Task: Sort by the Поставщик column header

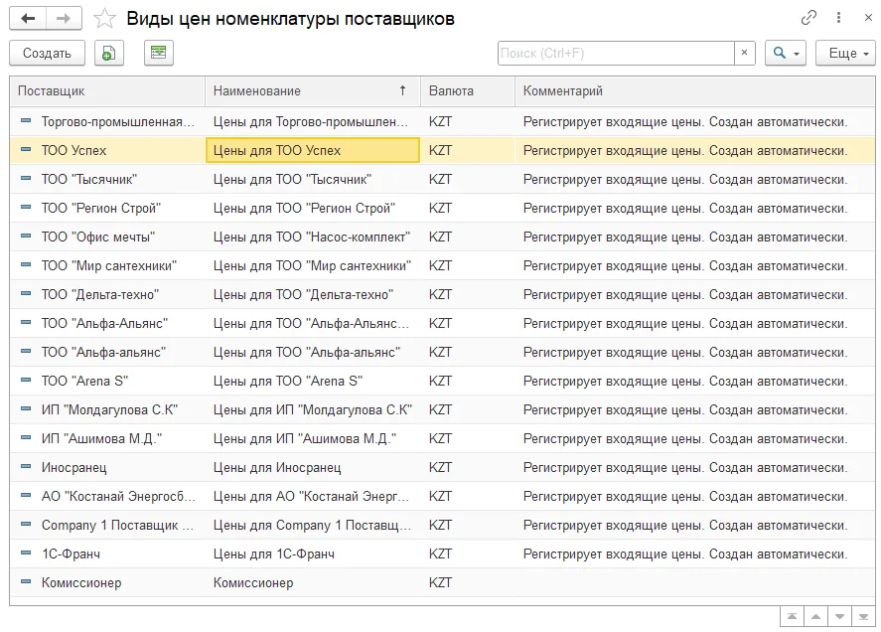Action: [106, 91]
